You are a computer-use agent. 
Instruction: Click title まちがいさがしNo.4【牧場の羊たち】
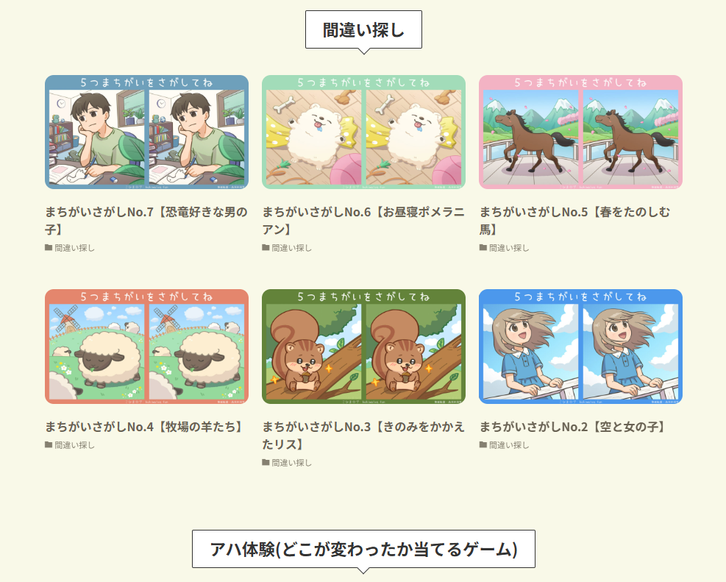point(146,427)
